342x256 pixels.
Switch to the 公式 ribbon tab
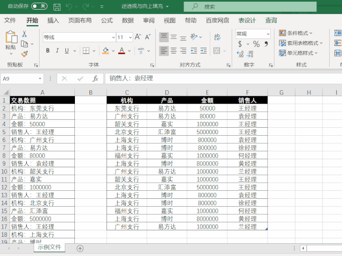[107, 20]
